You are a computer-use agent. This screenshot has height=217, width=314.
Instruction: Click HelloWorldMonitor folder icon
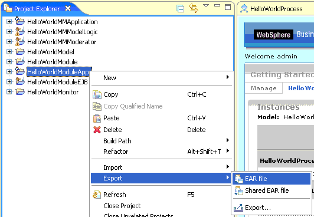click(x=20, y=92)
